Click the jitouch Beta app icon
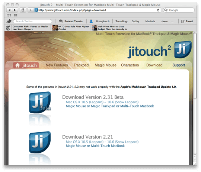Screen dimensions: 201x172 click(40, 103)
